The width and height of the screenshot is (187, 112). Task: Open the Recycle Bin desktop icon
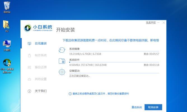pos(7,7)
